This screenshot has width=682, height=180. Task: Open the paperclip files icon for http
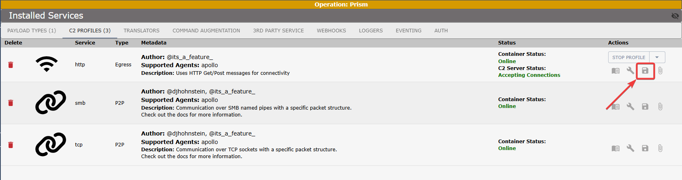coord(660,71)
